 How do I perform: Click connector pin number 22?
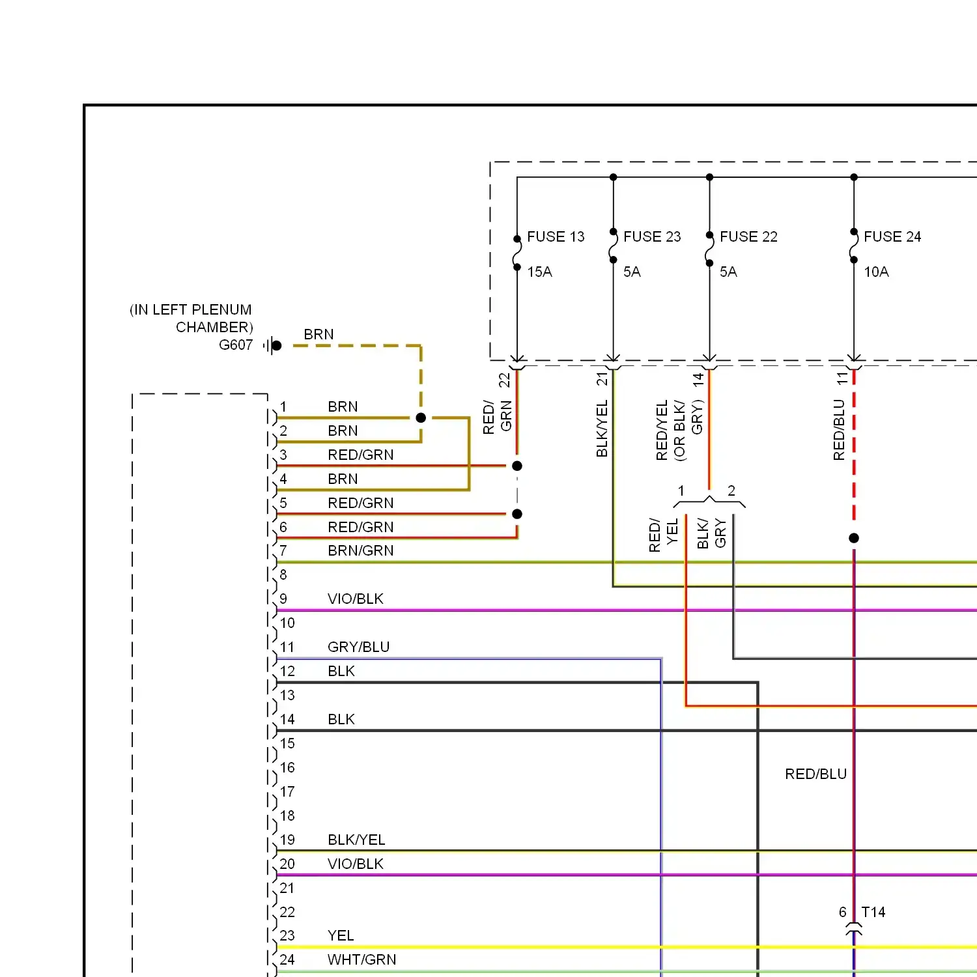[287, 913]
